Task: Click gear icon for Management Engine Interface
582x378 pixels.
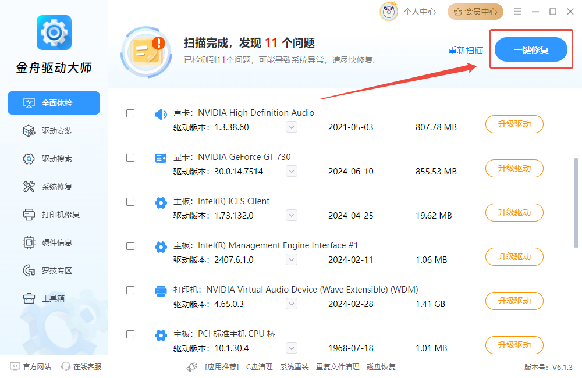Action: point(161,247)
